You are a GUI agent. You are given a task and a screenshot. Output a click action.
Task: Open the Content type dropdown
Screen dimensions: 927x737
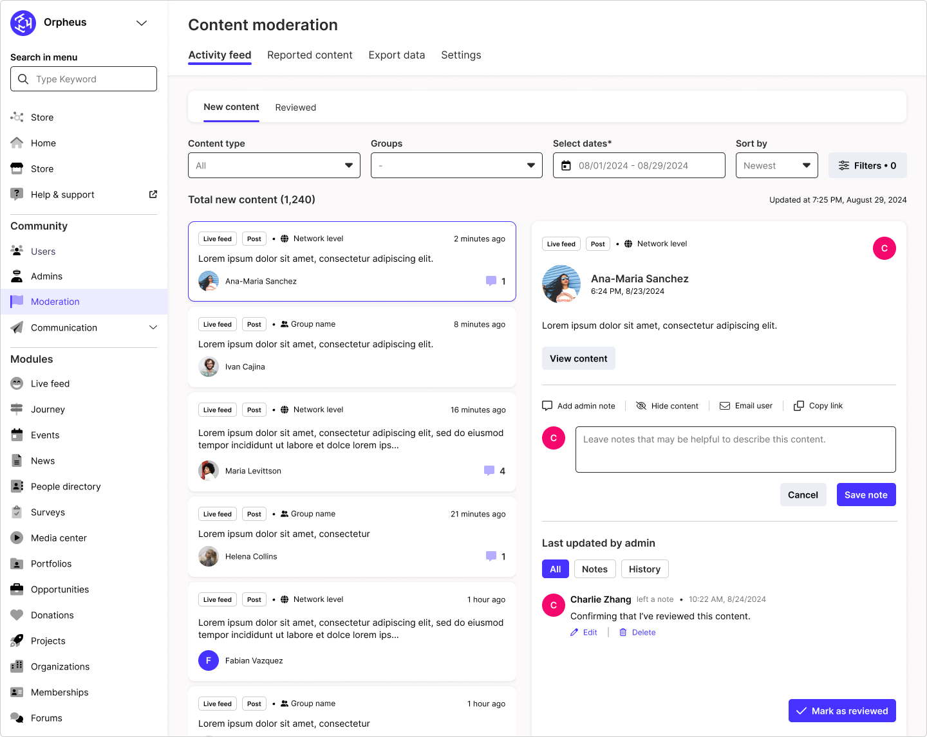[x=274, y=165]
